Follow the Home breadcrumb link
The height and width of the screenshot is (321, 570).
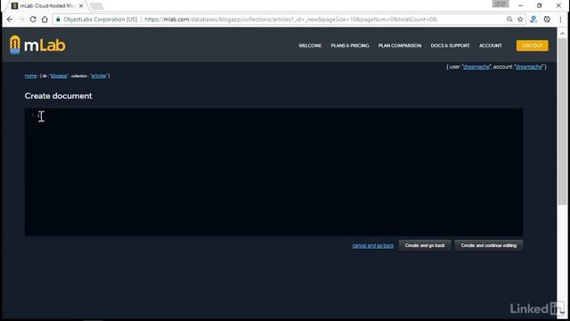(x=30, y=76)
